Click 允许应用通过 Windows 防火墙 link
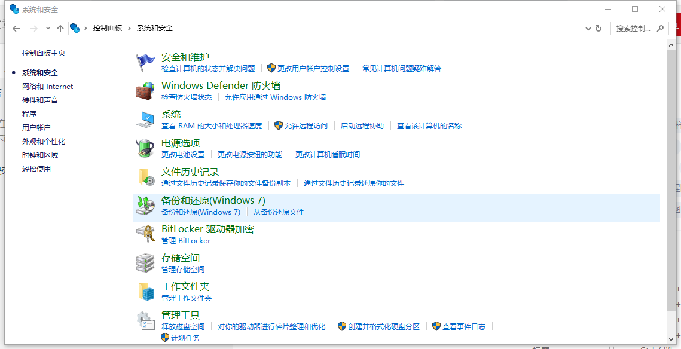The height and width of the screenshot is (349, 681). [276, 97]
